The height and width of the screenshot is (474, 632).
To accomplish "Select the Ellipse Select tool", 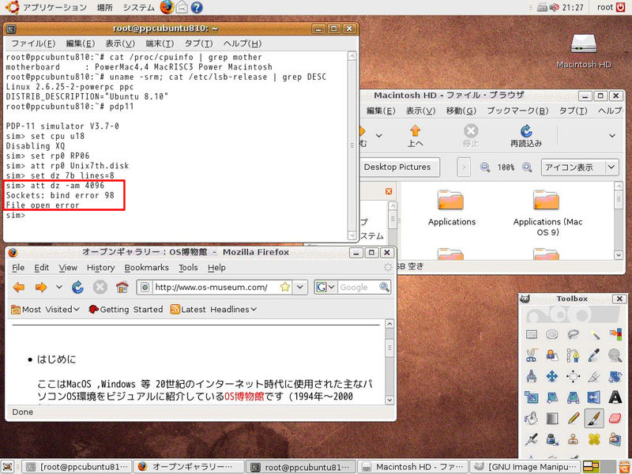I will click(552, 334).
